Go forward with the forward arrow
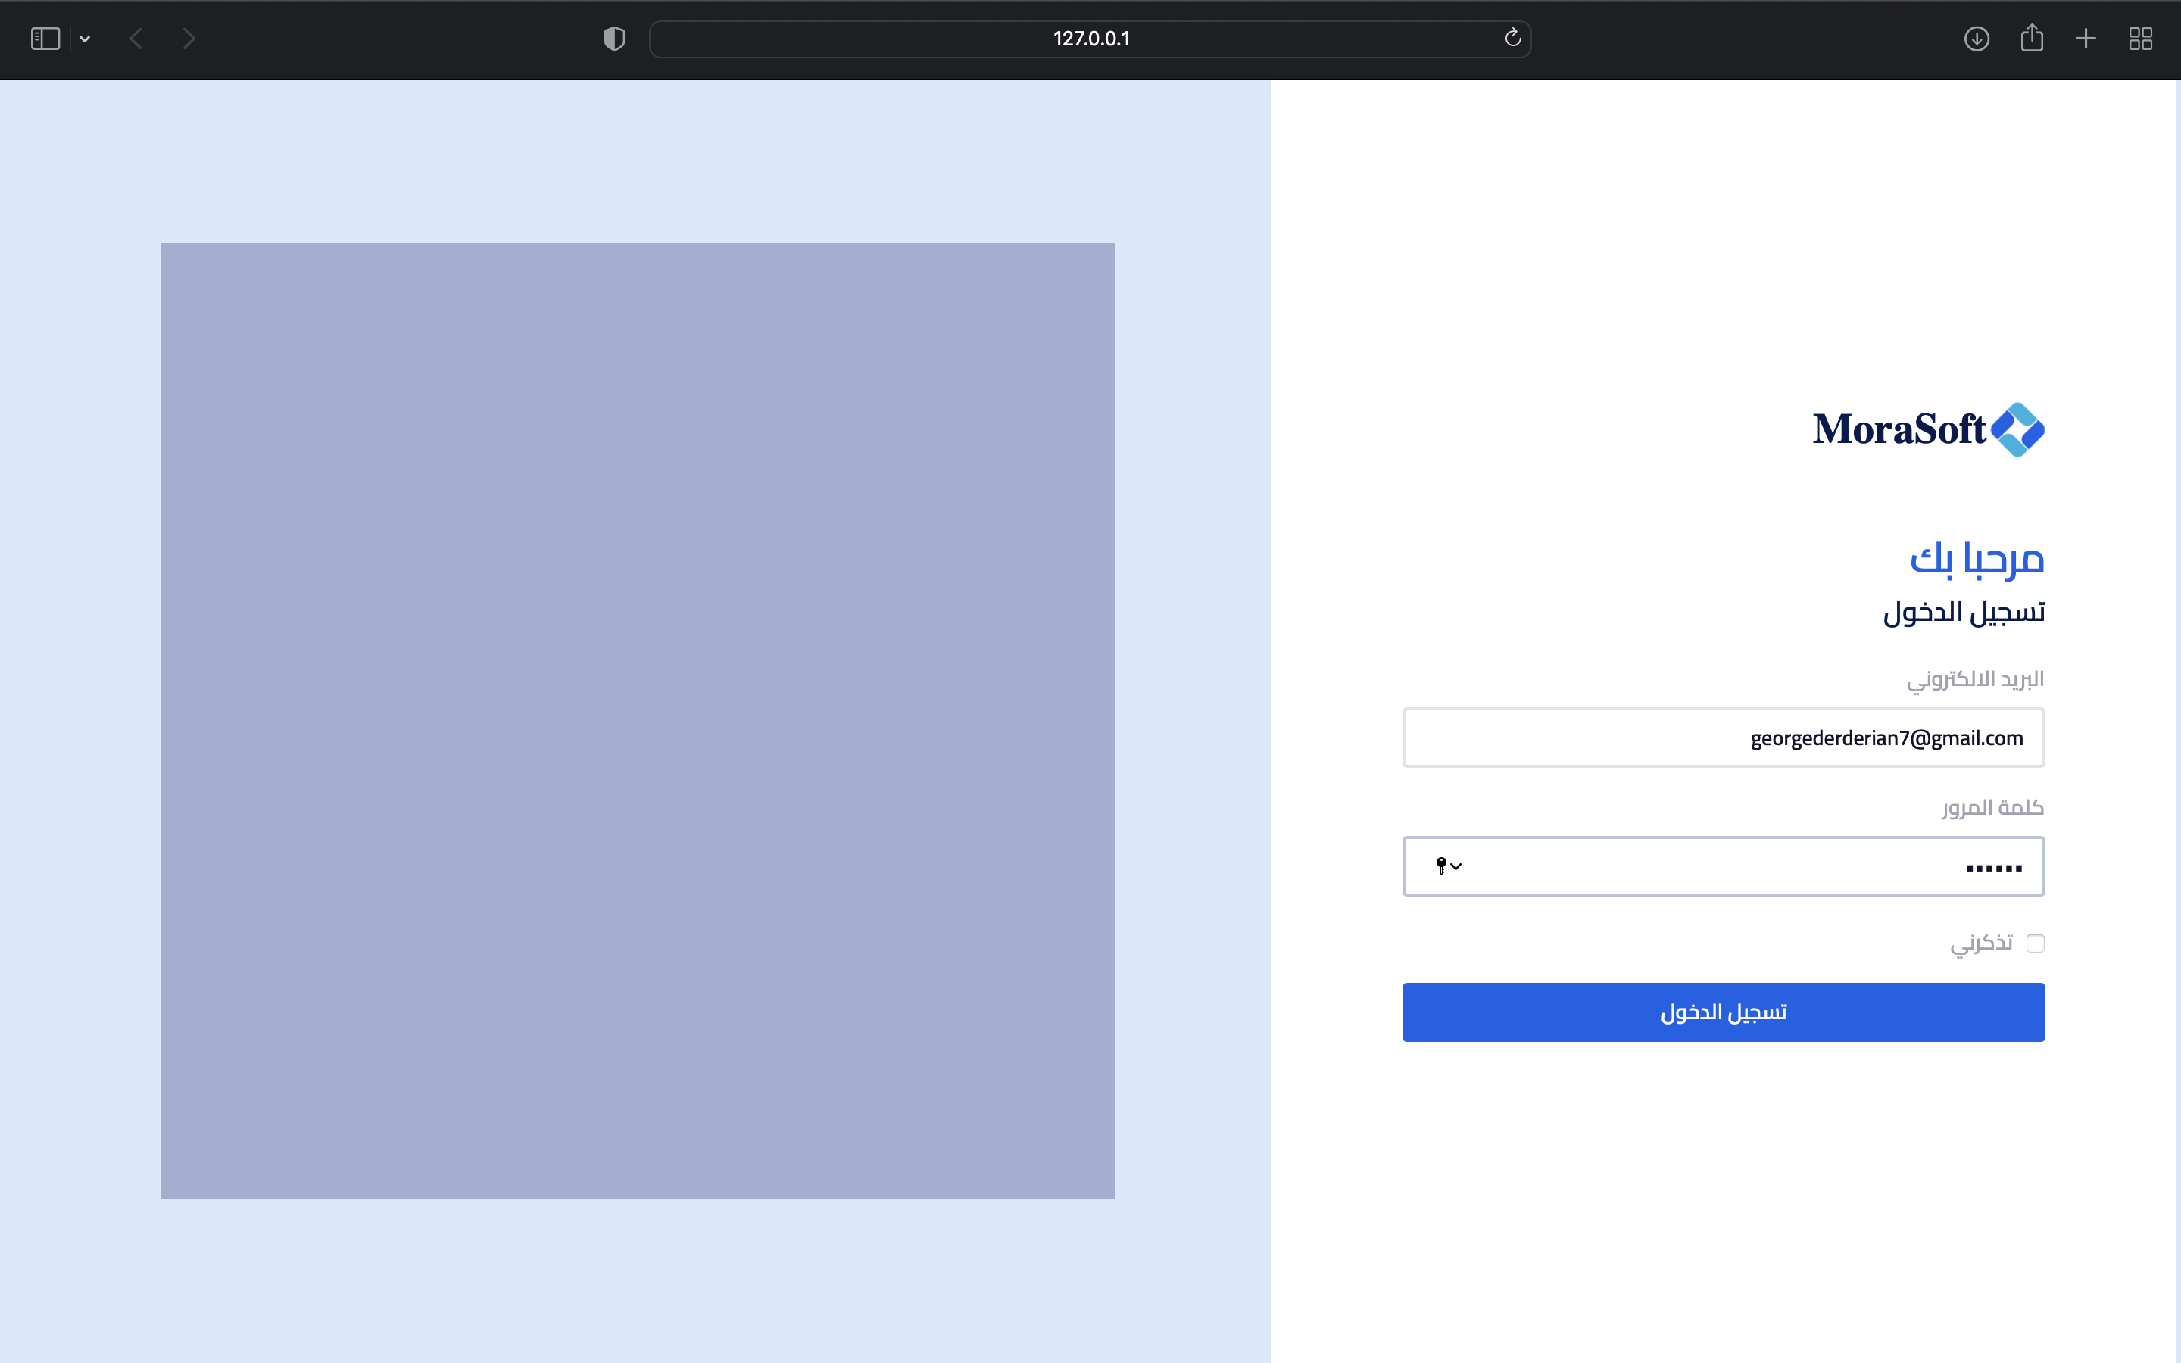Image resolution: width=2181 pixels, height=1363 pixels. pos(189,39)
